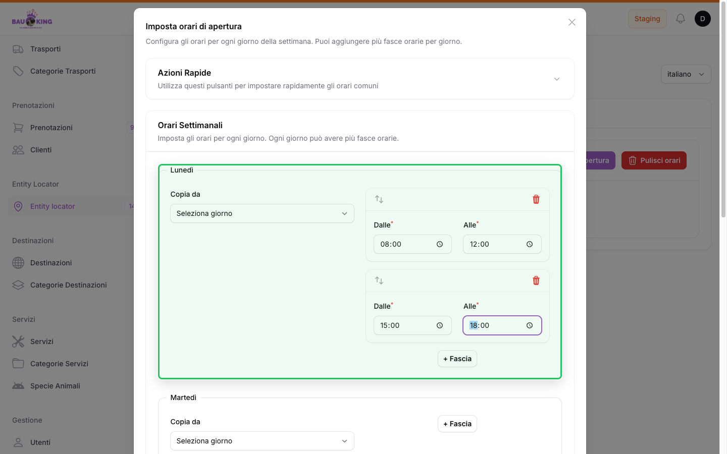727x454 pixels.
Task: Click the Utenti user icon
Action: pyautogui.click(x=18, y=442)
